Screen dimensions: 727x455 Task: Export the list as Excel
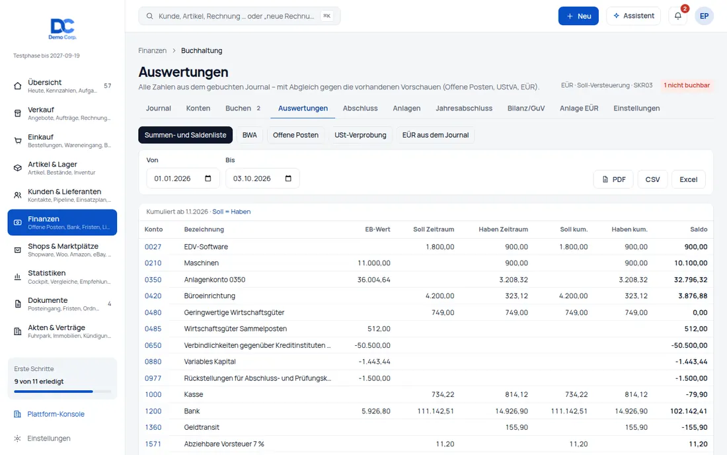[689, 179]
